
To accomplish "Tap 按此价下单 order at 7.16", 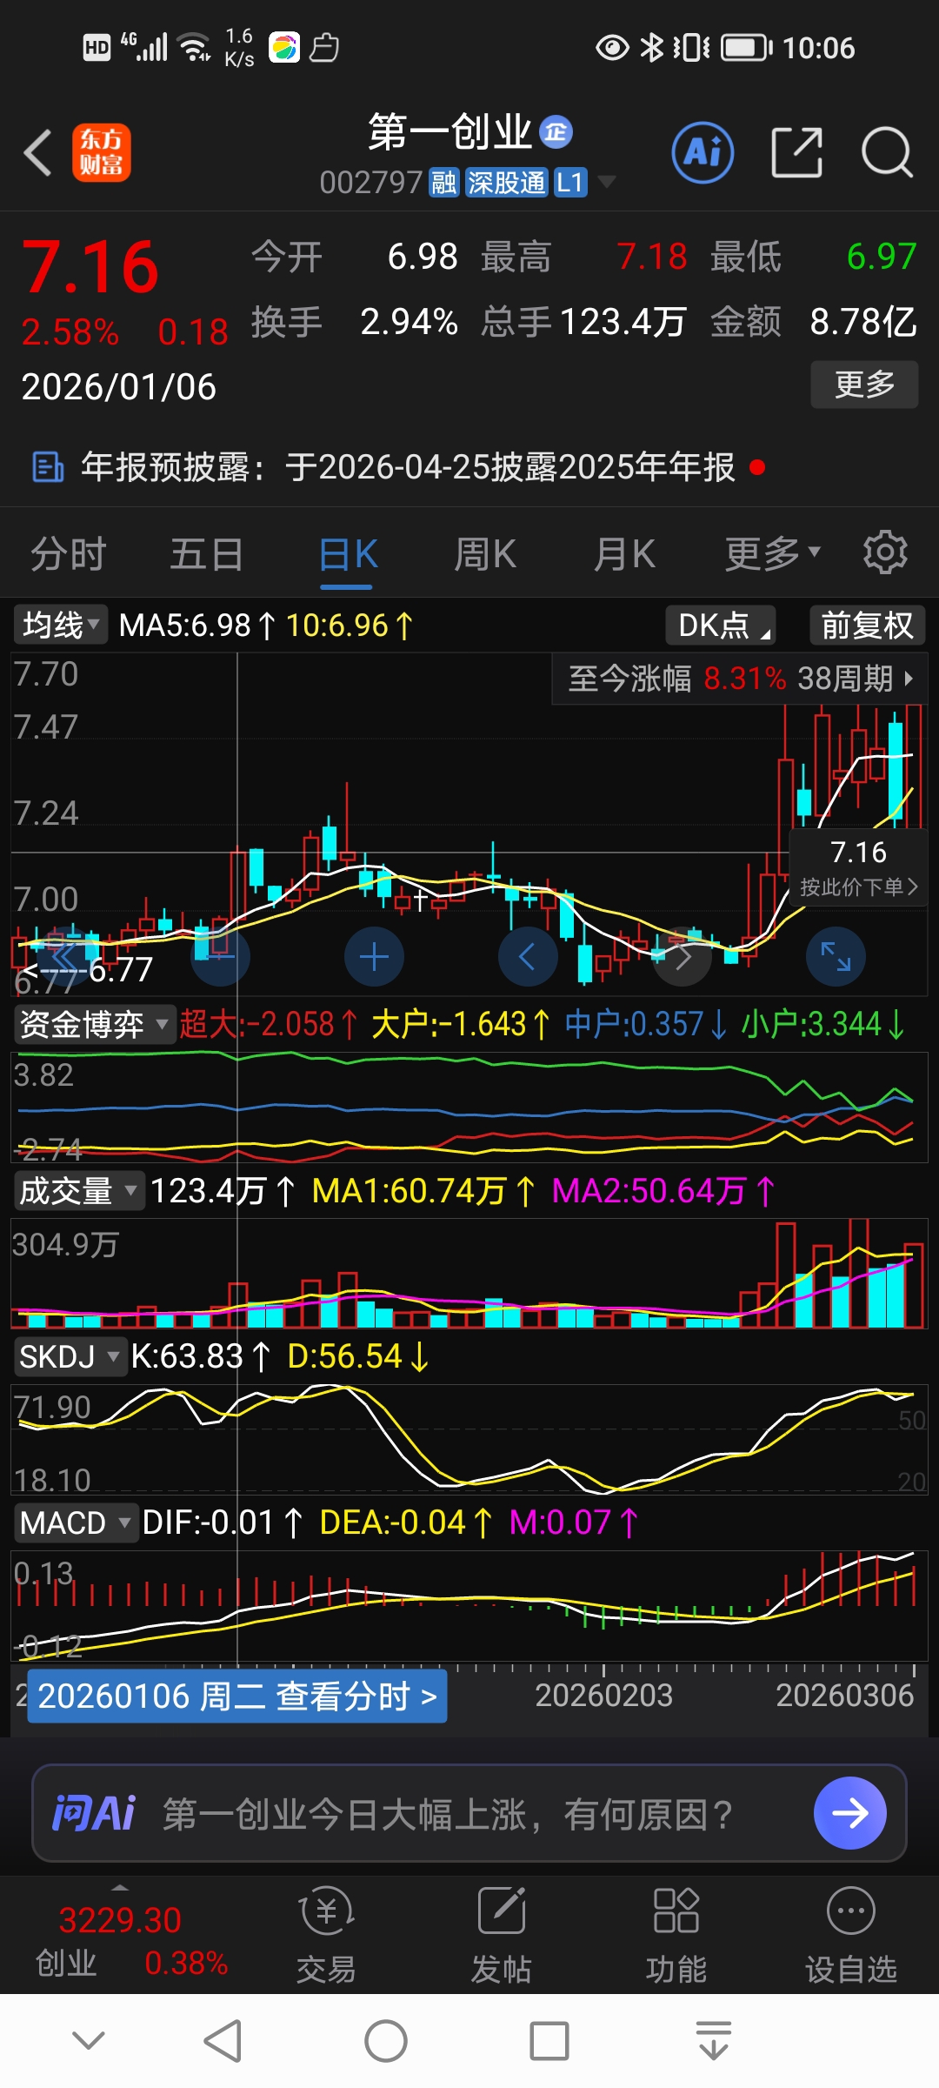I will 858,868.
